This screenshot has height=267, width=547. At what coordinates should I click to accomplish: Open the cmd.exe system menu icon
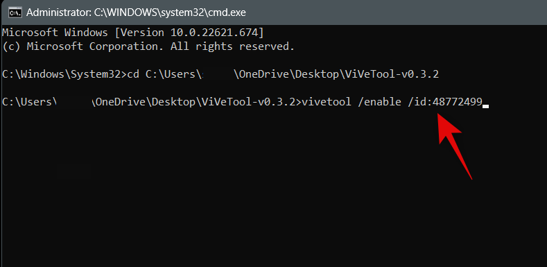pyautogui.click(x=15, y=13)
